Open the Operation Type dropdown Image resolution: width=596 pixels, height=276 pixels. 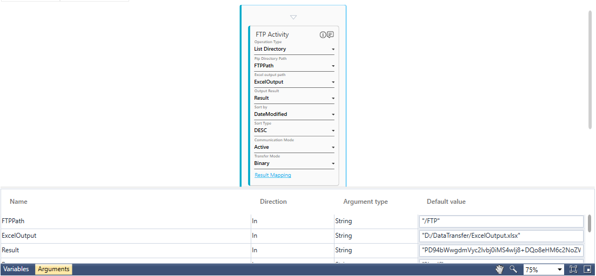tap(333, 49)
